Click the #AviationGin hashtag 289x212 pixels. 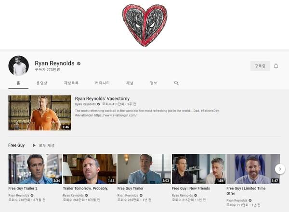(x=84, y=115)
